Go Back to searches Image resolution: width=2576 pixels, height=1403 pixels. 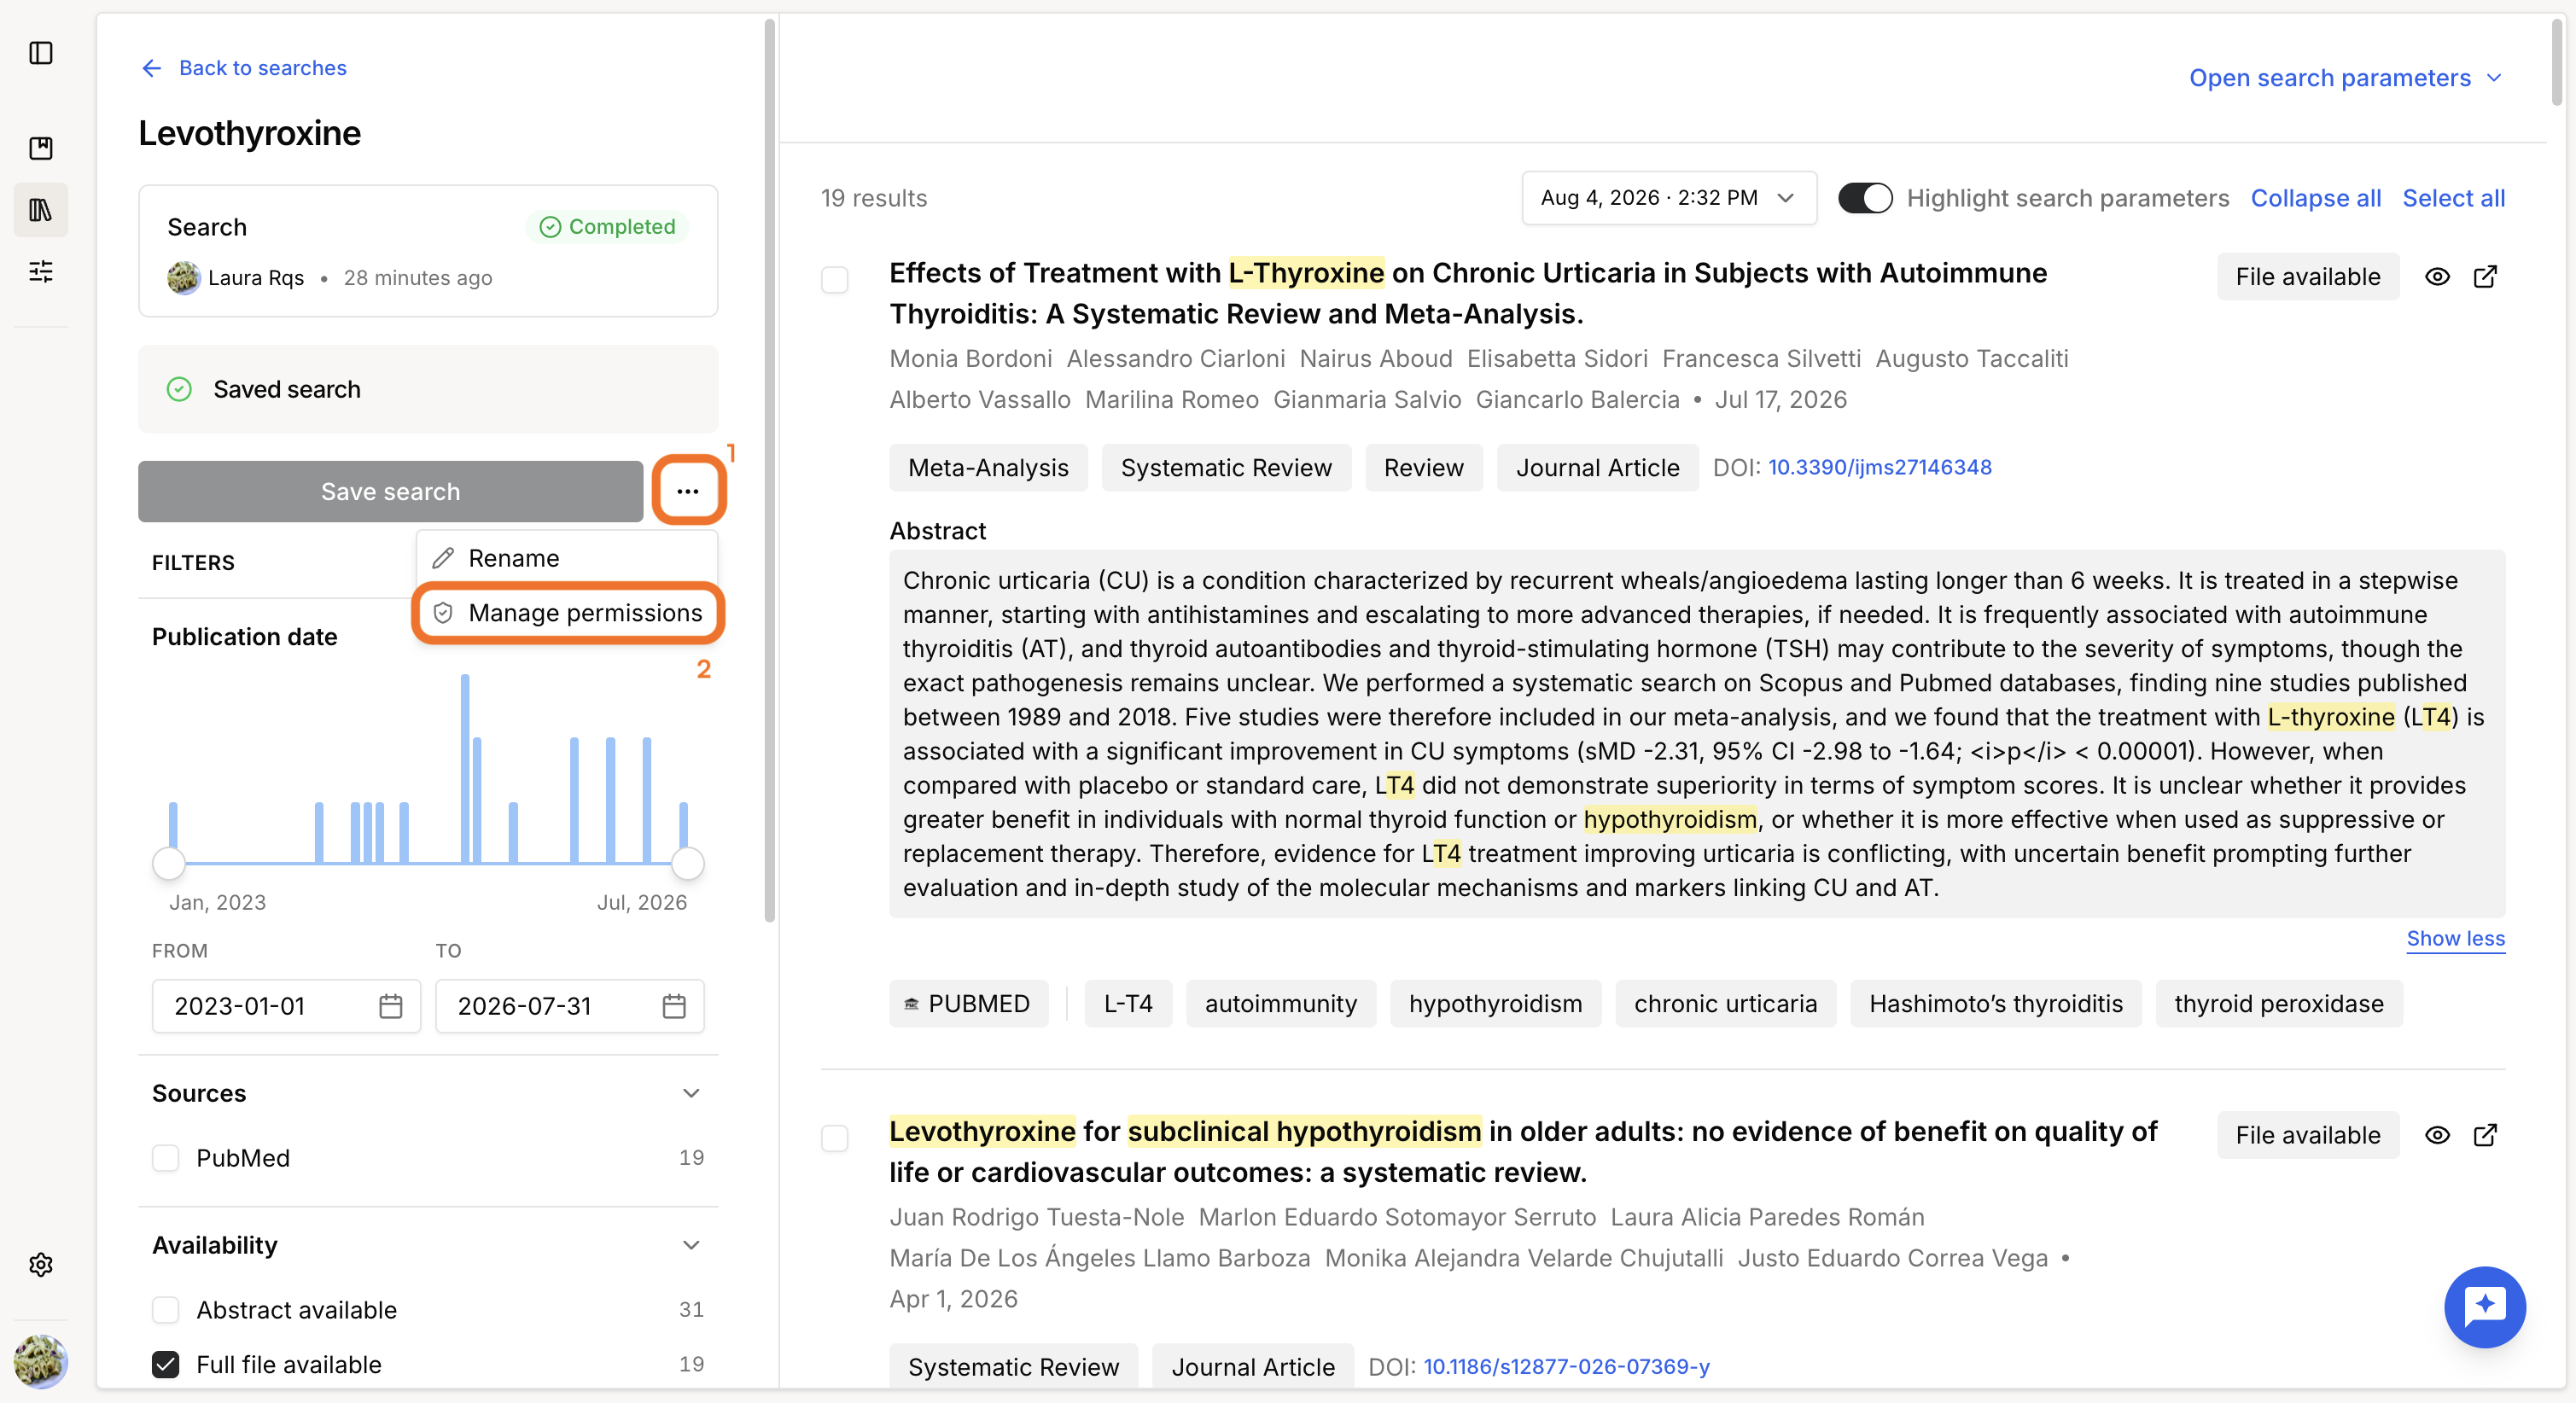pyautogui.click(x=243, y=68)
